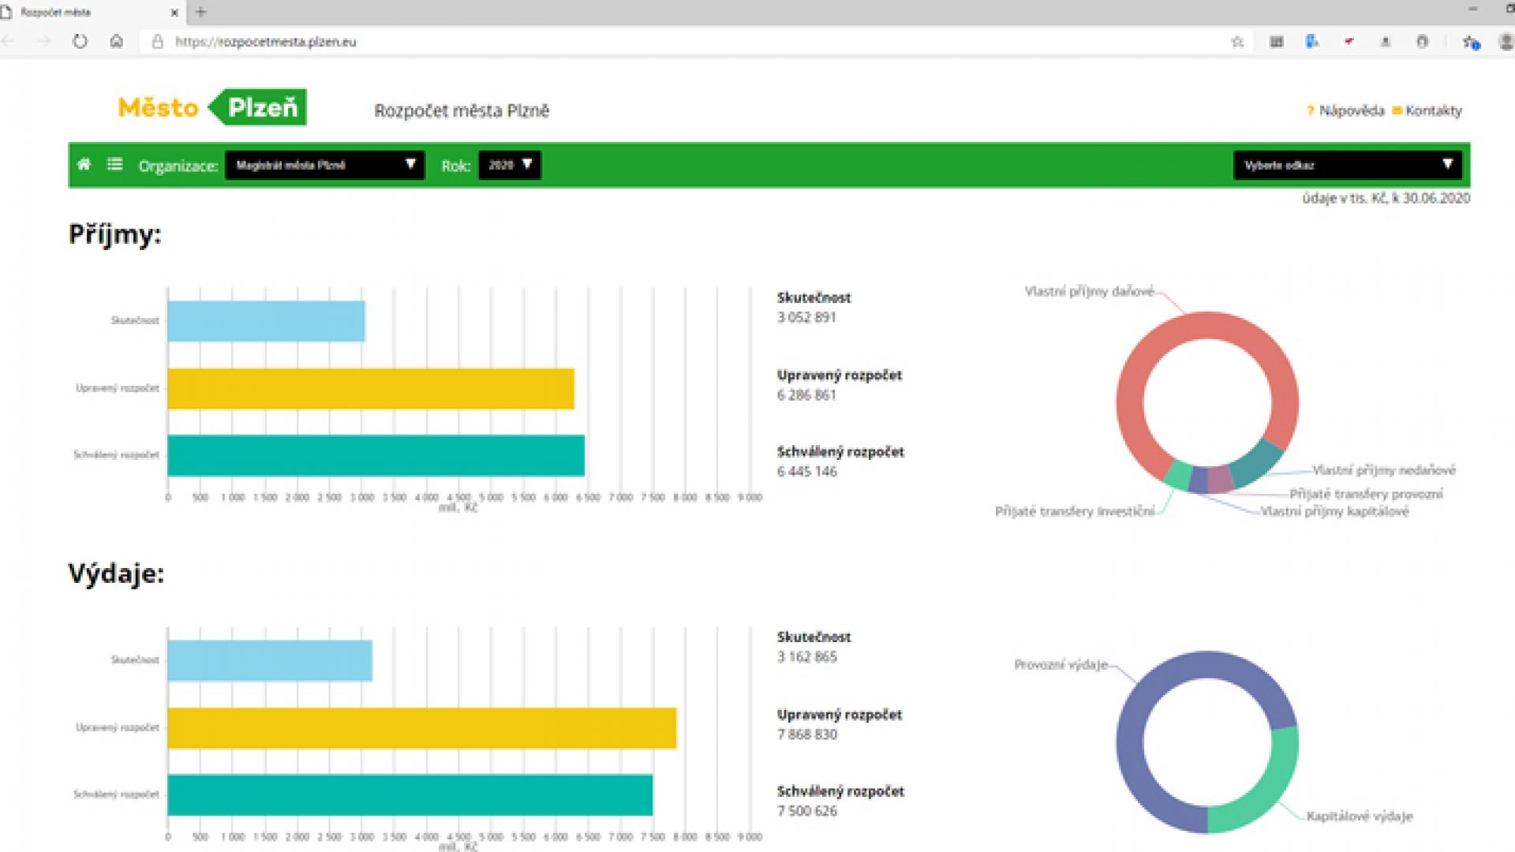Reload the page with the refresh icon

[x=80, y=42]
